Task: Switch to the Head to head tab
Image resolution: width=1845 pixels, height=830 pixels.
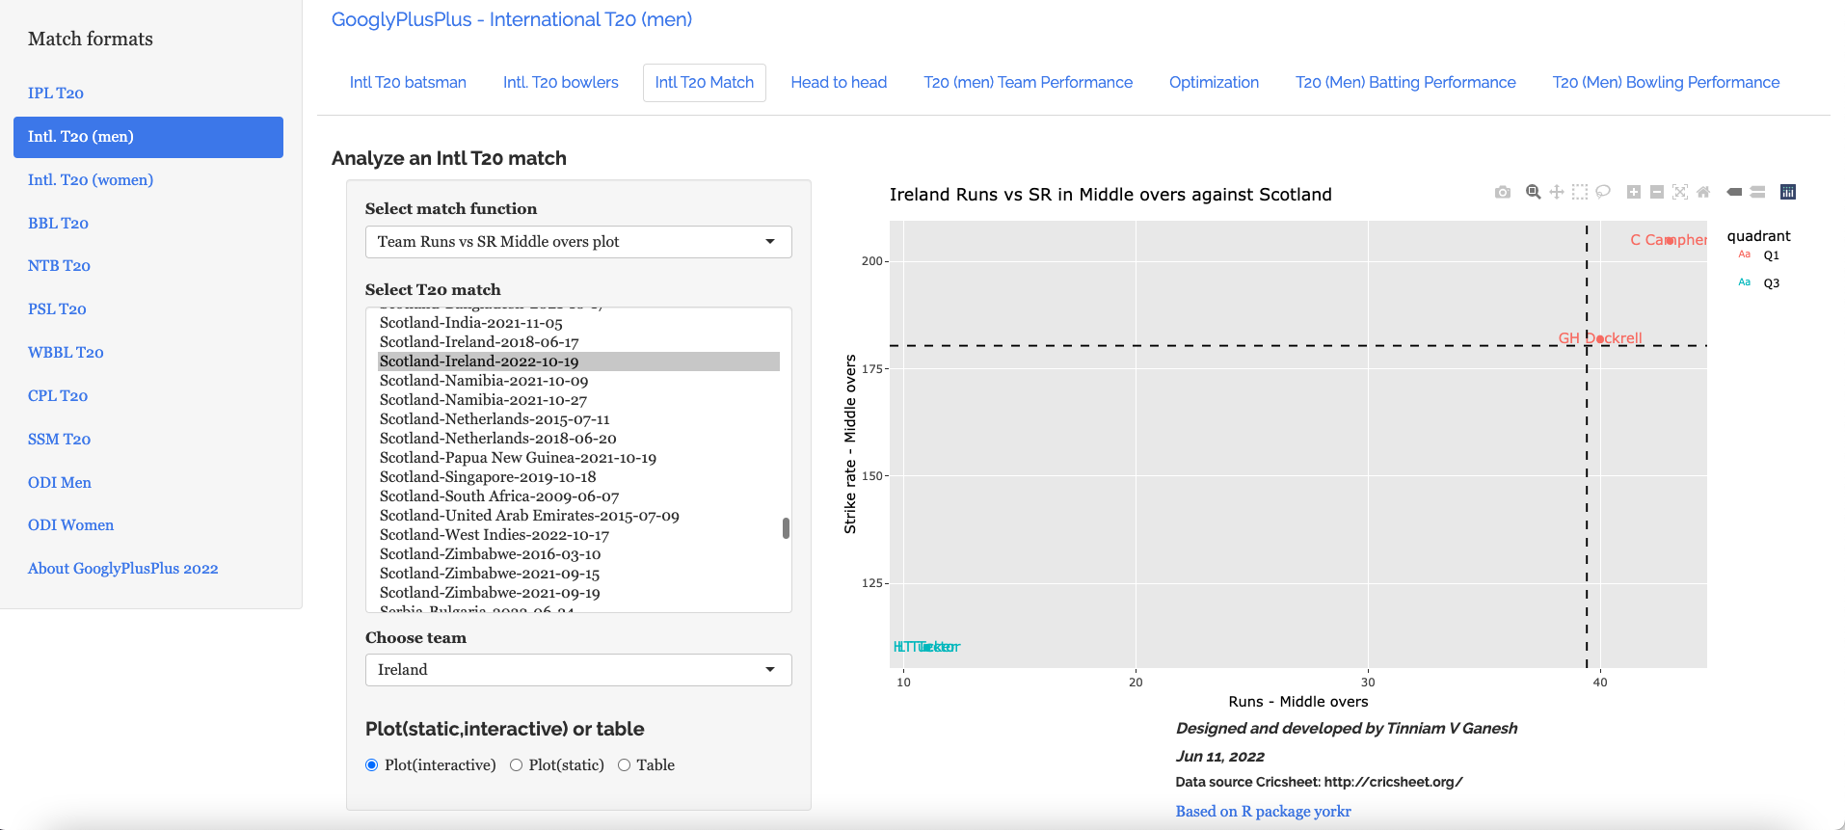Action: point(839,83)
